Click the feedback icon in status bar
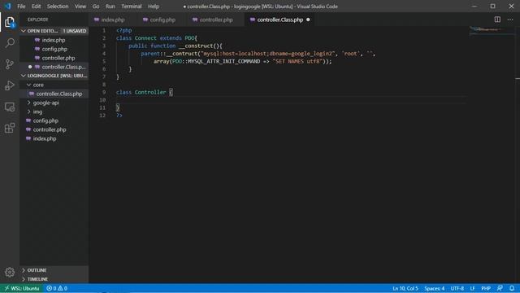The image size is (520, 293). [x=500, y=288]
